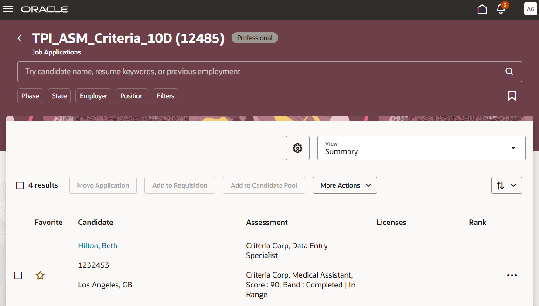The image size is (539, 306).
Task: Focus the candidate search input field
Action: 261,72
